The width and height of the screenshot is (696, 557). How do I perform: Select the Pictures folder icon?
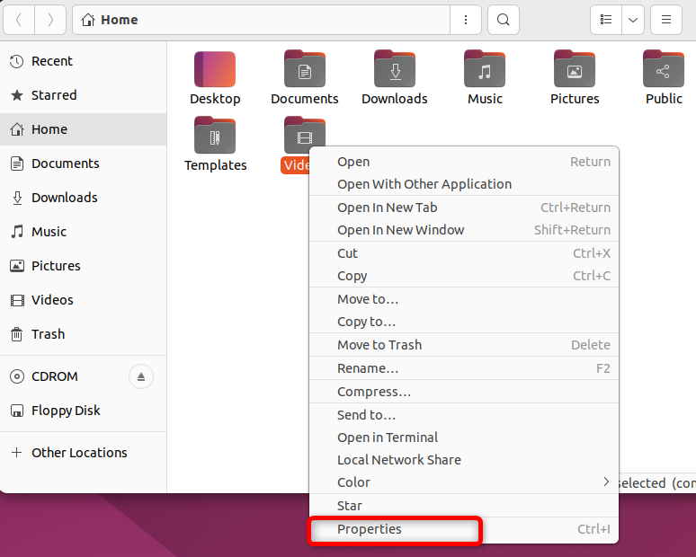tap(575, 70)
